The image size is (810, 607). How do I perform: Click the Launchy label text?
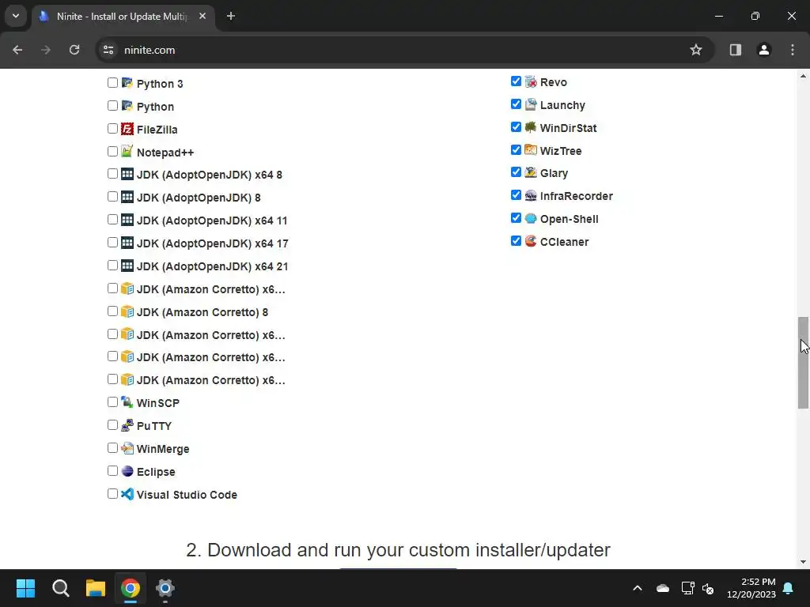562,105
